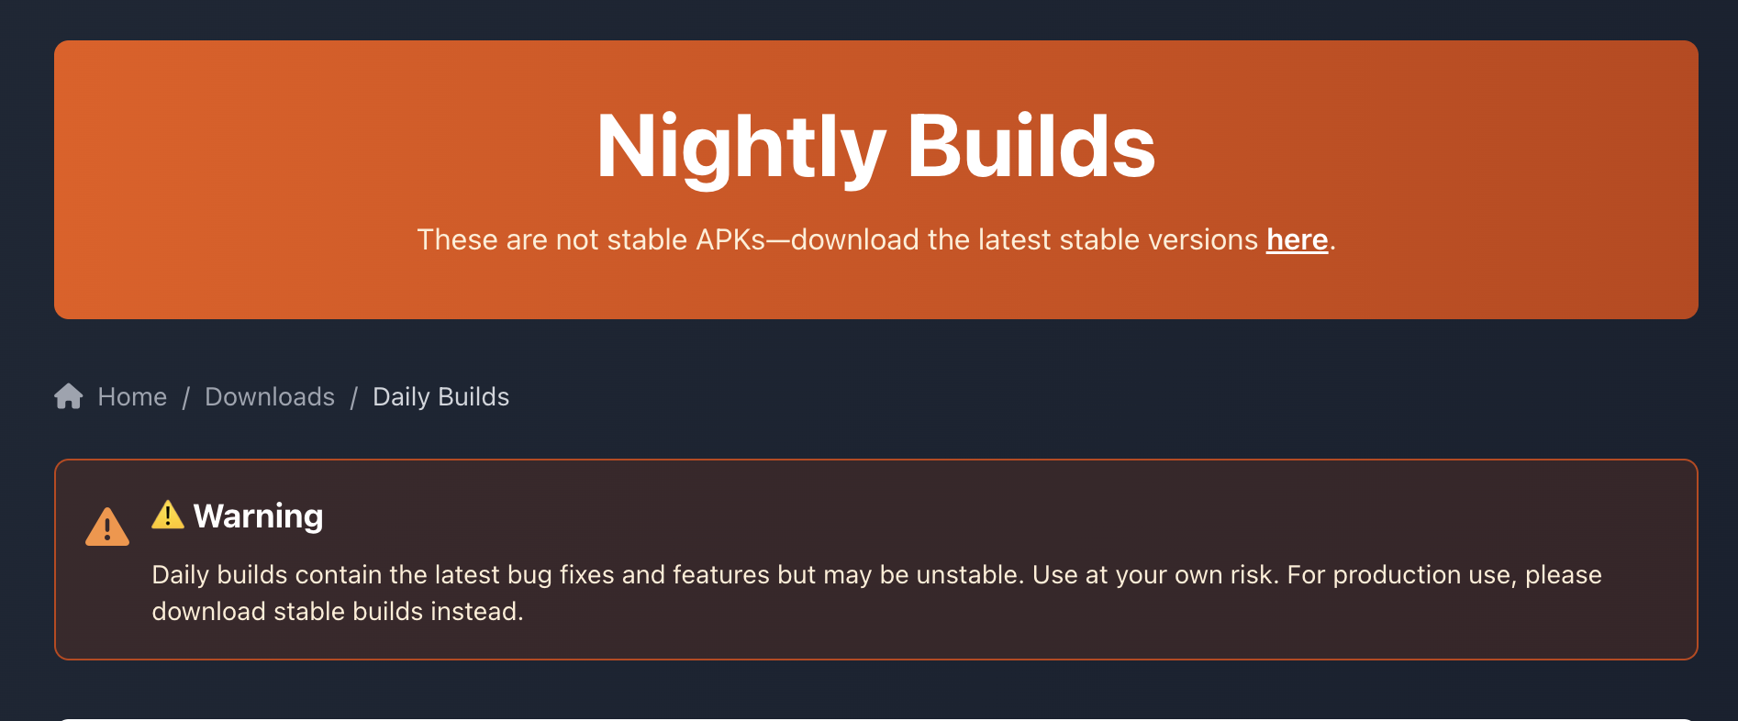Click the Warning heading in the alert
The width and height of the screenshot is (1738, 721).
pyautogui.click(x=258, y=516)
